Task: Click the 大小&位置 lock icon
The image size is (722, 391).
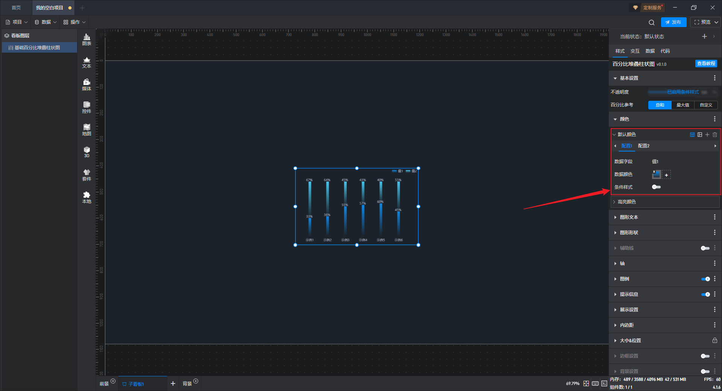Action: (x=715, y=340)
